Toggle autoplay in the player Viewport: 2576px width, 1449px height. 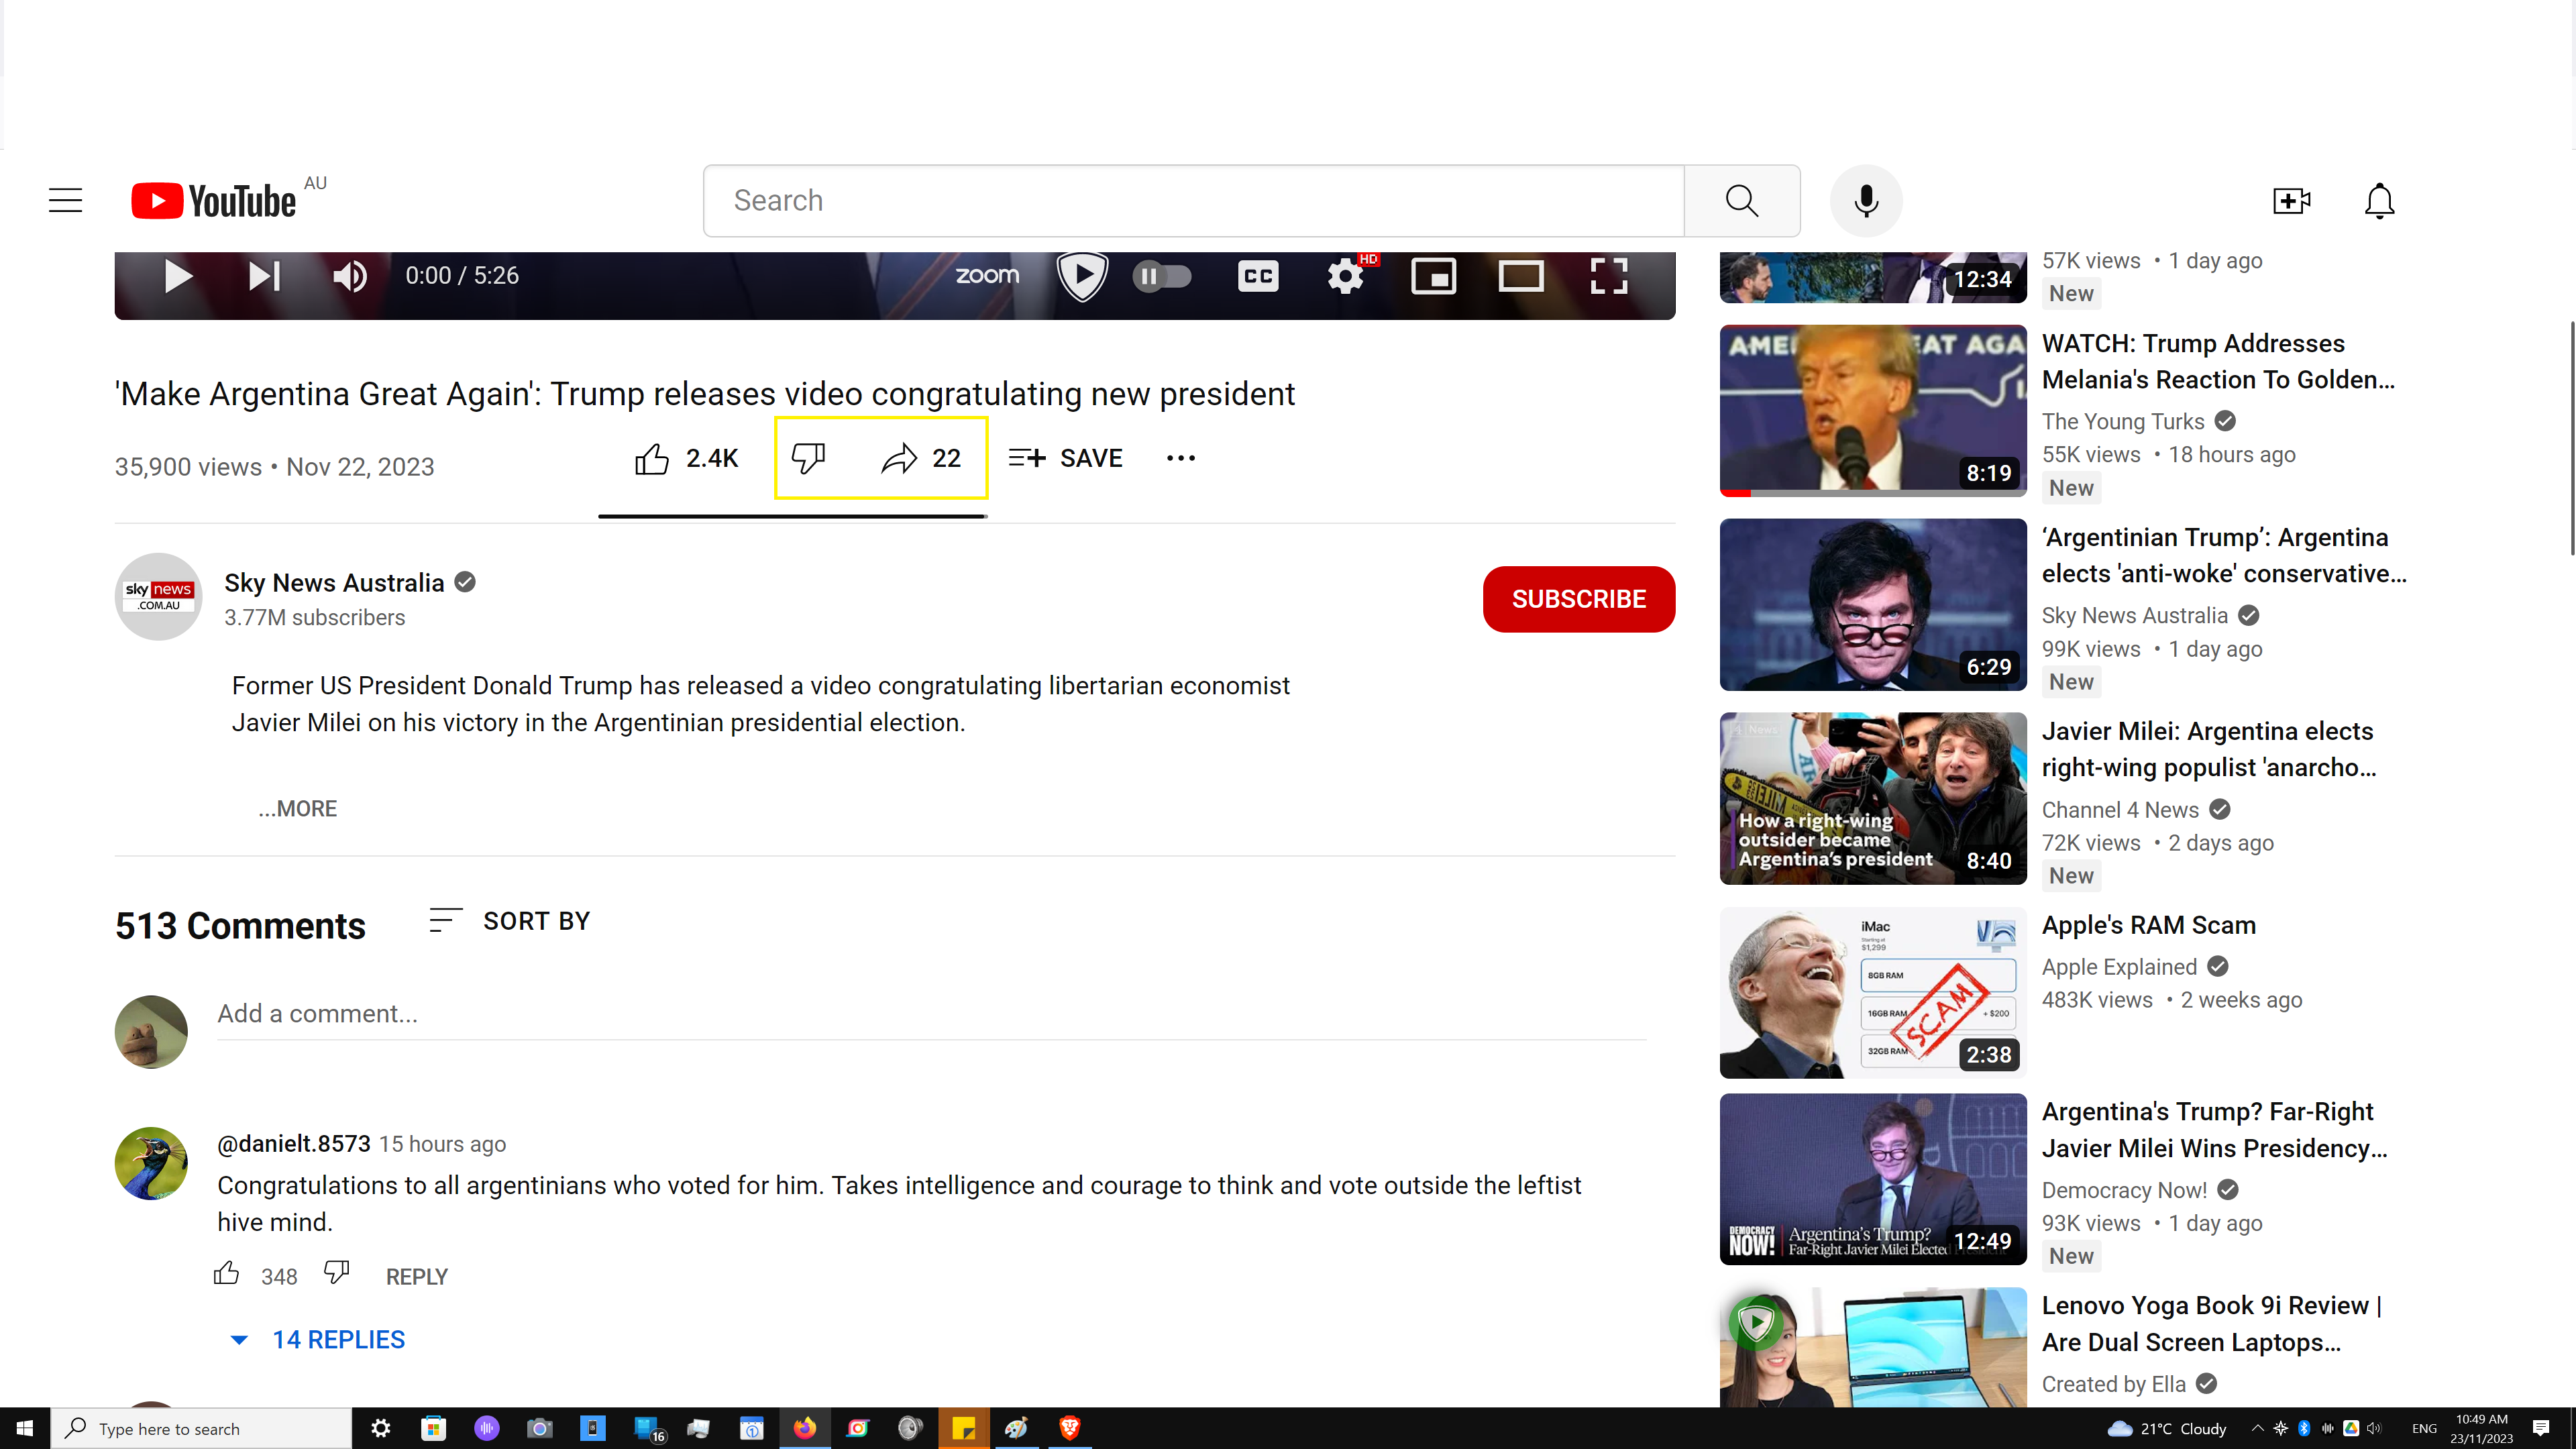[x=1162, y=275]
